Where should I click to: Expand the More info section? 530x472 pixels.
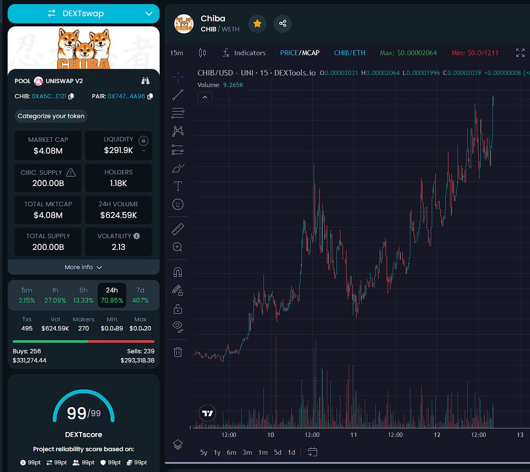(x=84, y=267)
